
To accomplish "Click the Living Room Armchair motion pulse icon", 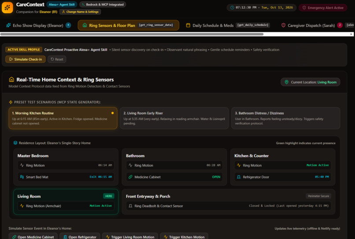I will point(22,206).
